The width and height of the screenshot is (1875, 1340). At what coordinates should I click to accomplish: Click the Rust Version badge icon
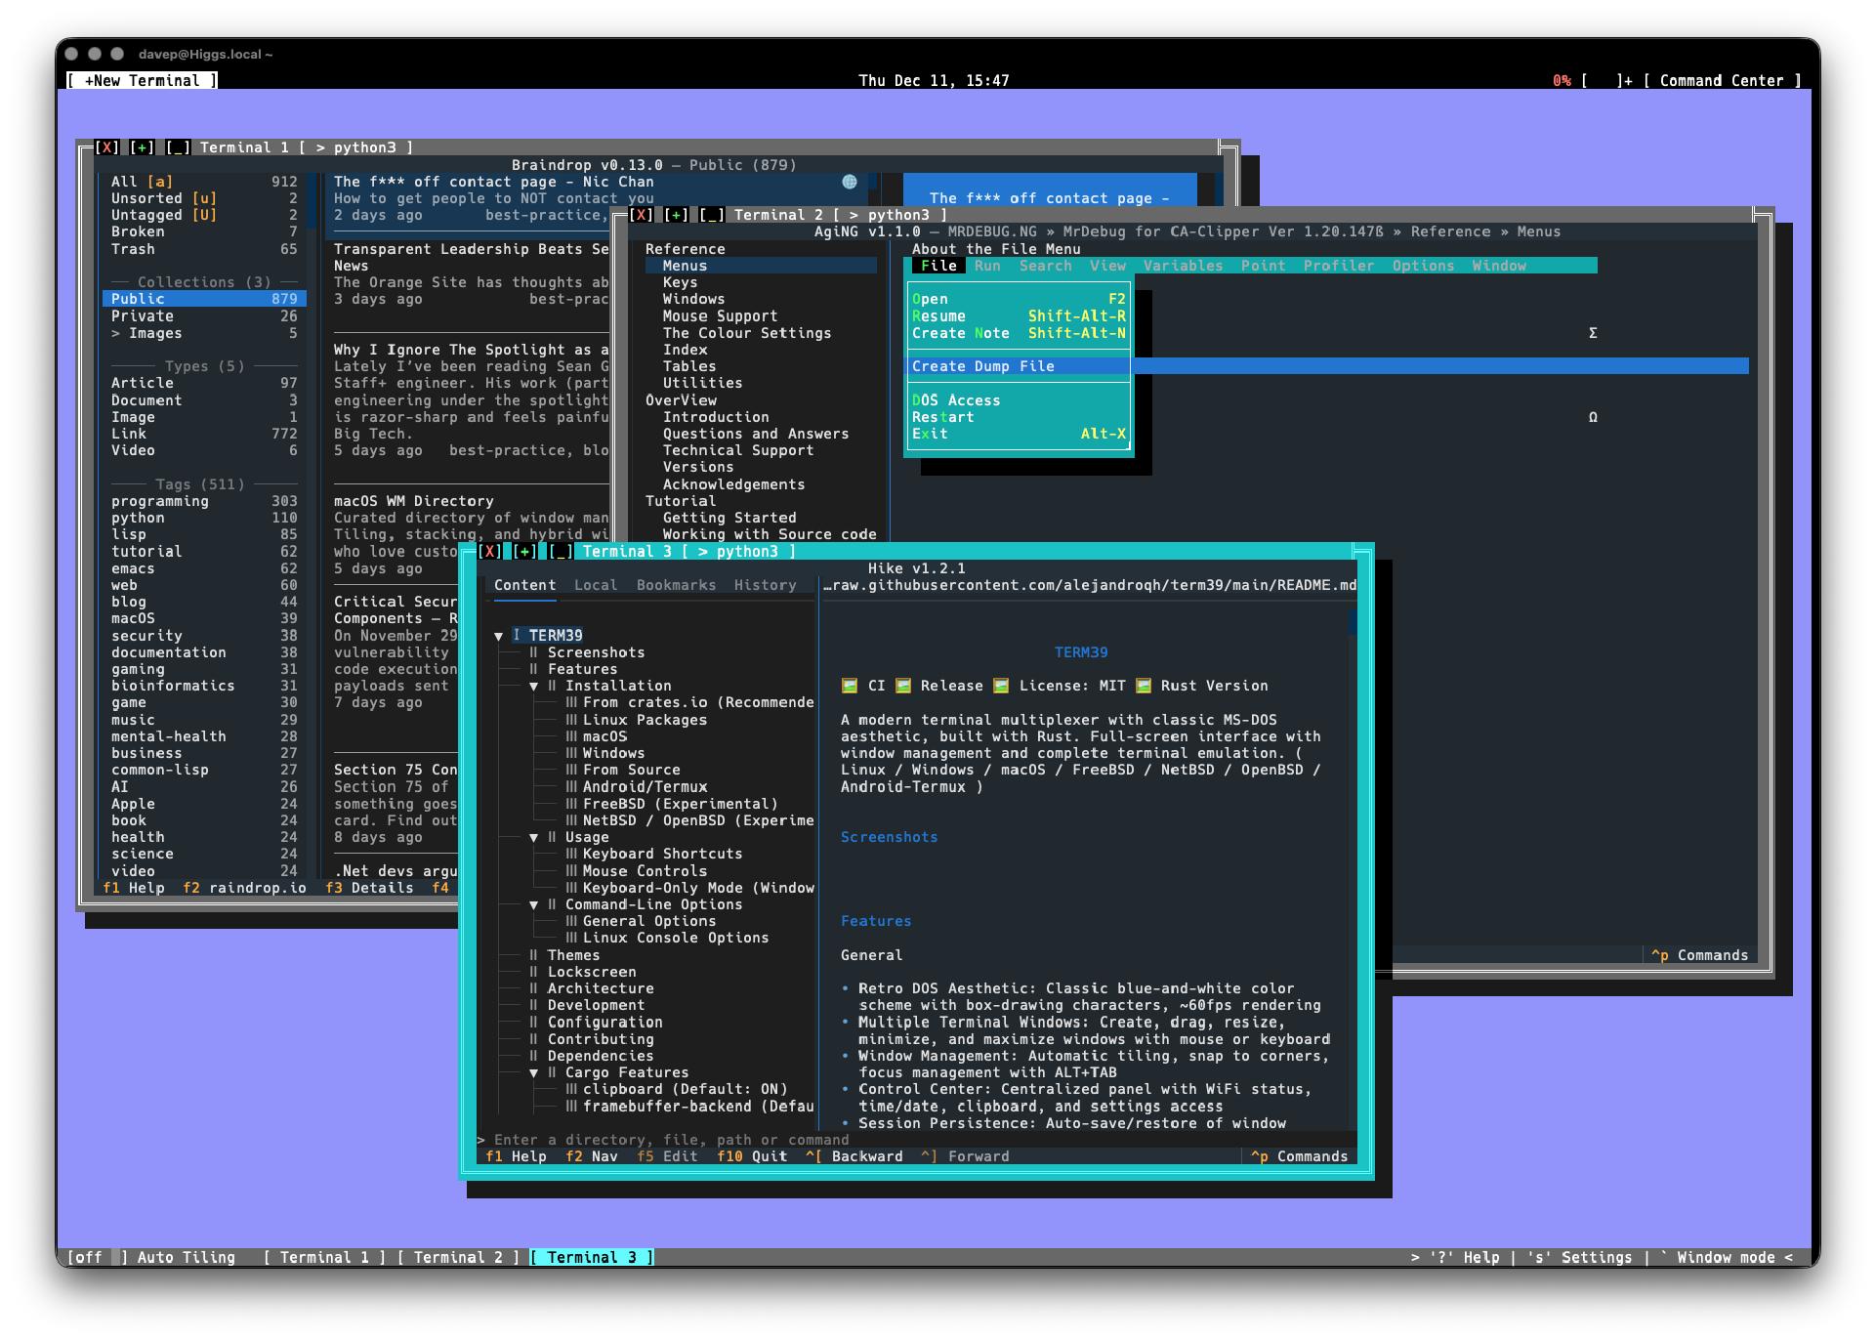tap(1143, 686)
